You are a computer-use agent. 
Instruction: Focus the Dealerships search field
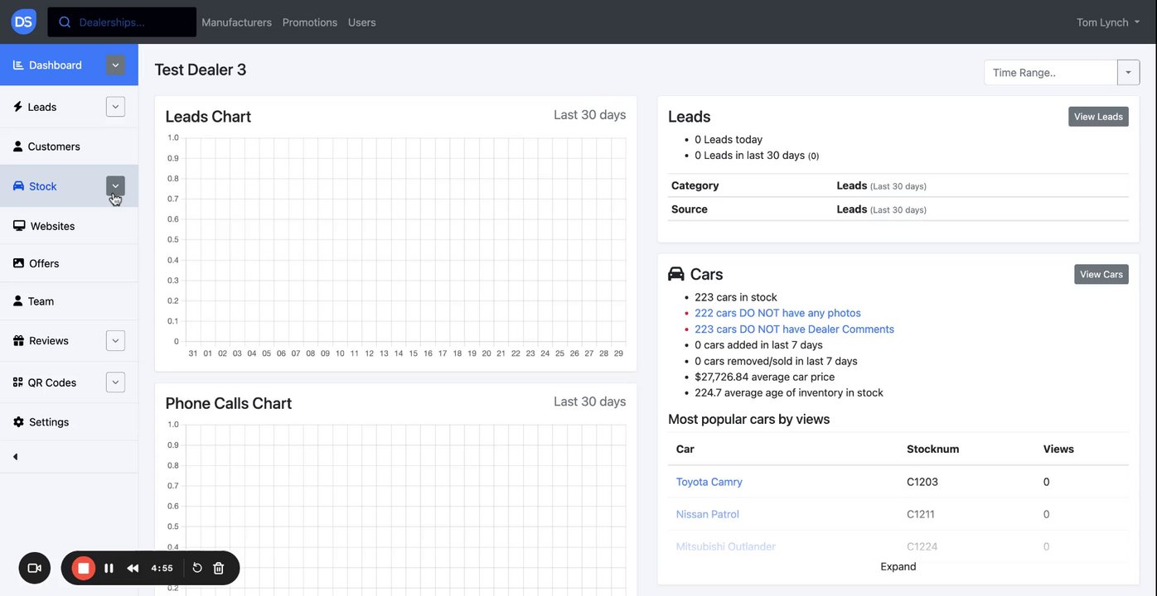point(122,22)
